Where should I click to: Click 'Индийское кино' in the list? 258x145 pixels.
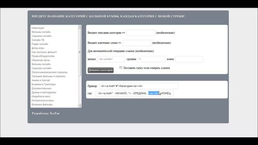click(41, 96)
